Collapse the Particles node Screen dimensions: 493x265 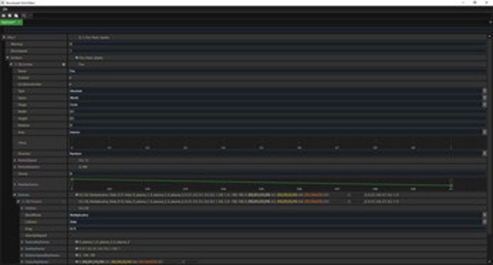pos(15,195)
